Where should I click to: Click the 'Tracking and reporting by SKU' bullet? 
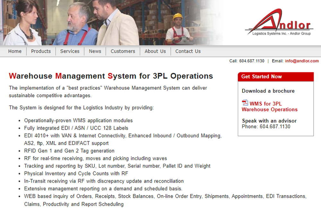click(117, 166)
